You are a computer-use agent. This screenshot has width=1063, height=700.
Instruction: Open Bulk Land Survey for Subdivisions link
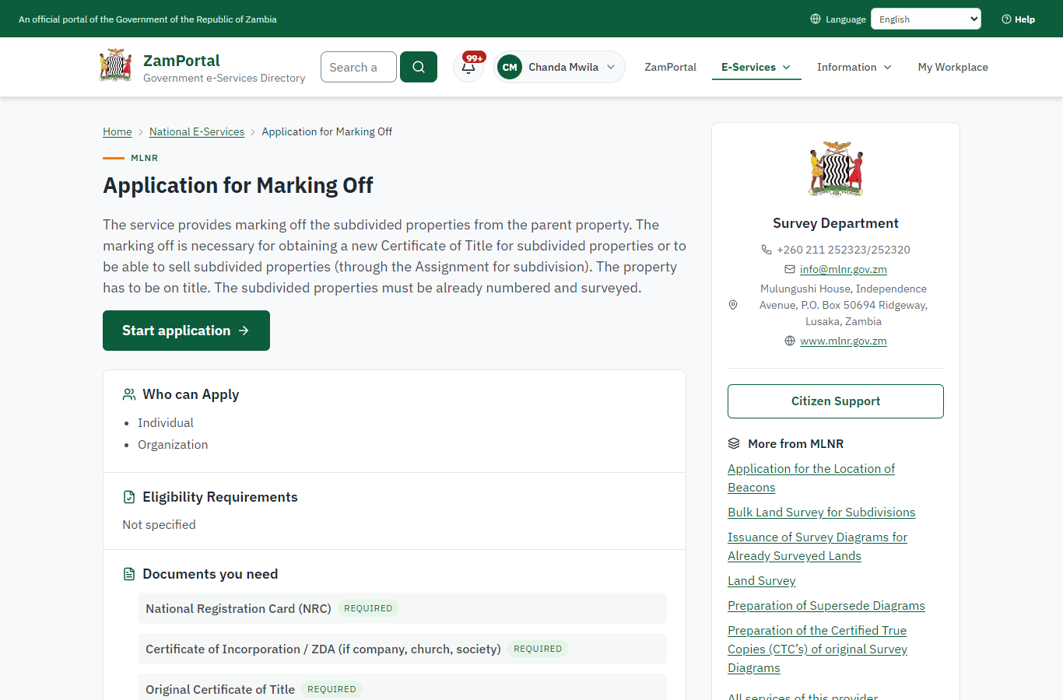tap(822, 513)
